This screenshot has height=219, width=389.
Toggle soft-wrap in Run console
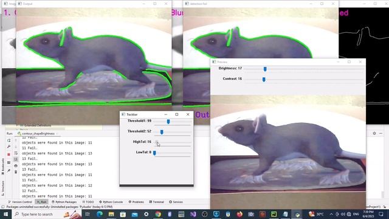pyautogui.click(x=16, y=153)
